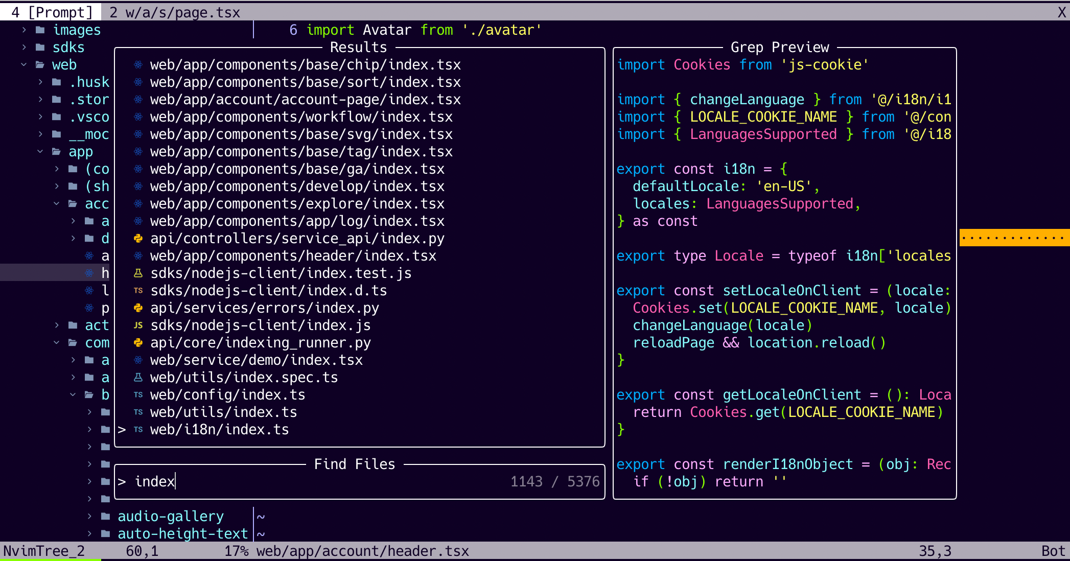This screenshot has height=561, width=1070.
Task: Click the folder icon next to sdks
Action: pos(40,48)
